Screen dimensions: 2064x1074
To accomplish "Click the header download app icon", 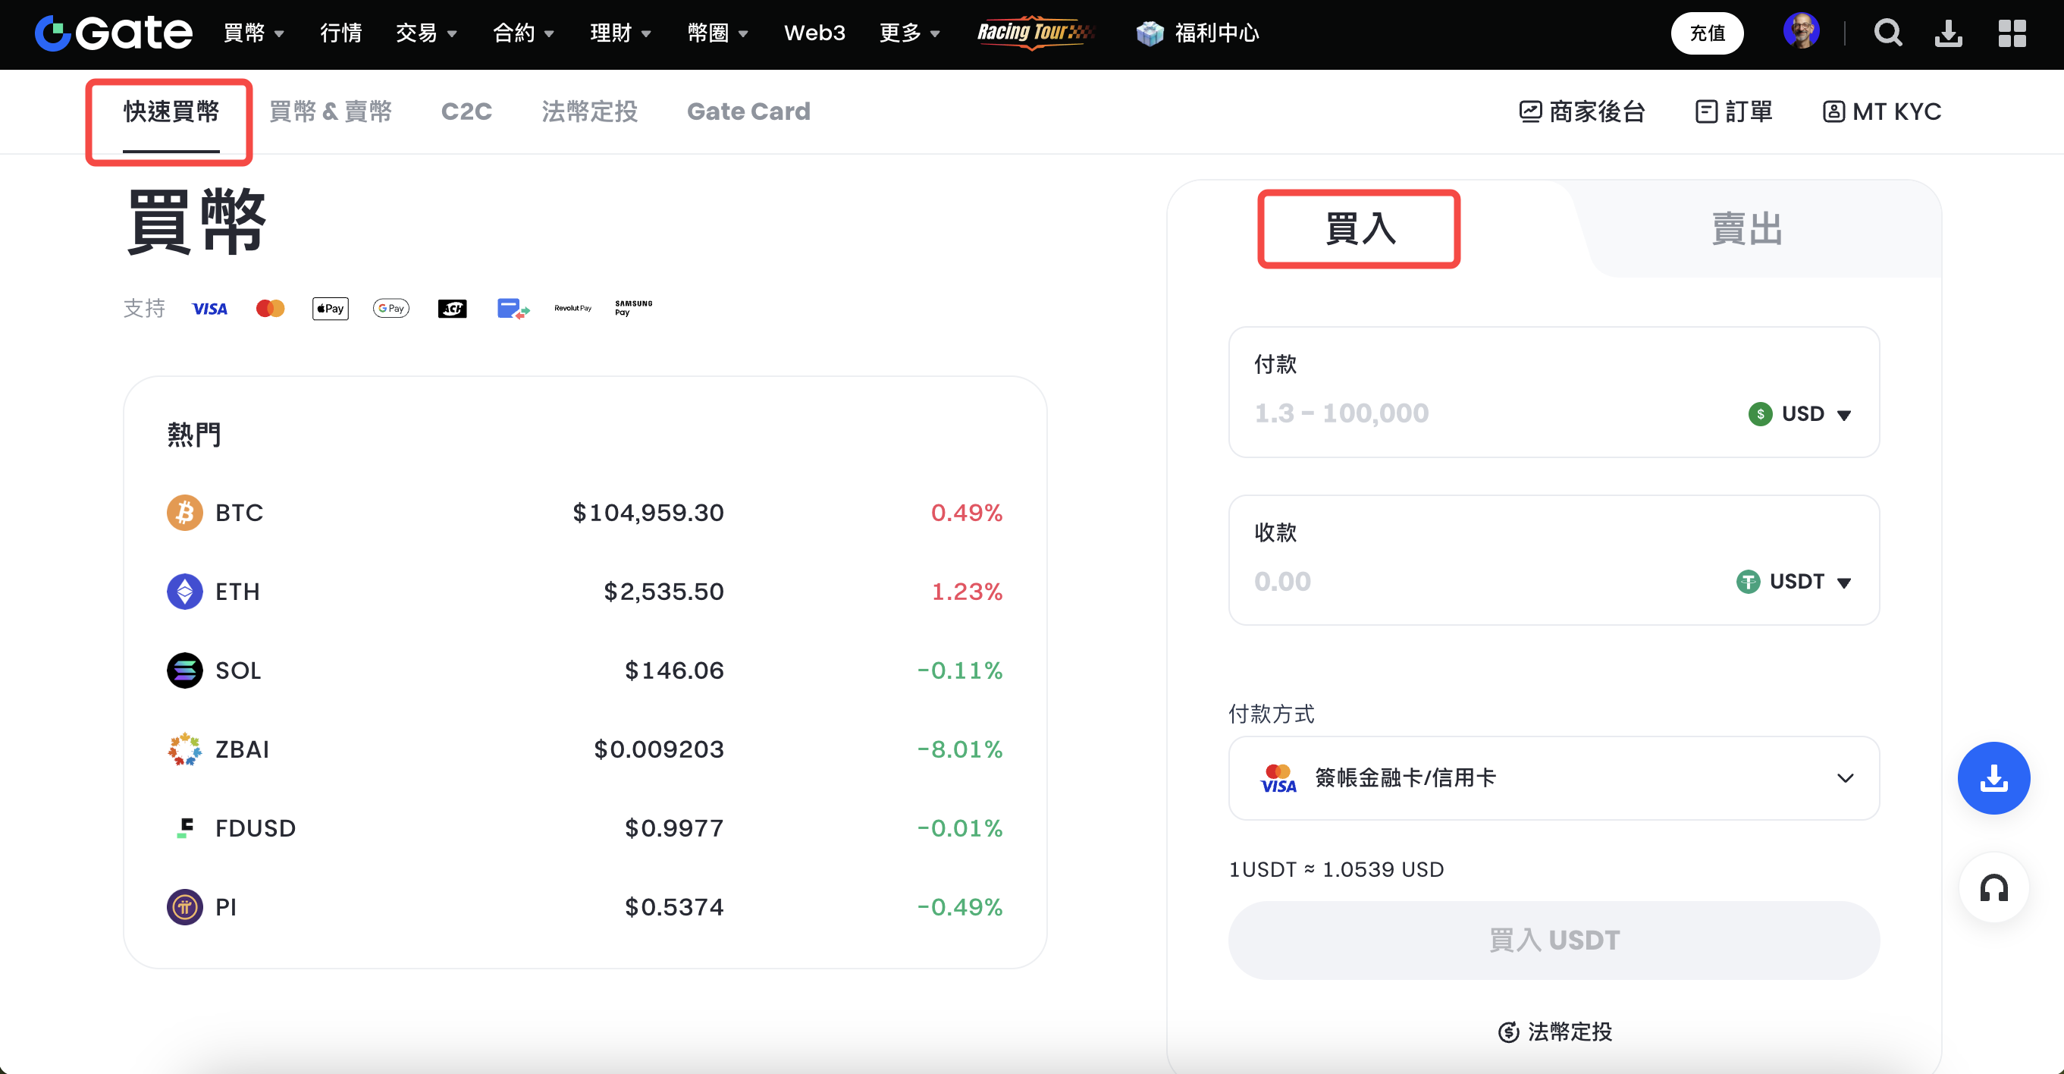I will pyautogui.click(x=1948, y=33).
